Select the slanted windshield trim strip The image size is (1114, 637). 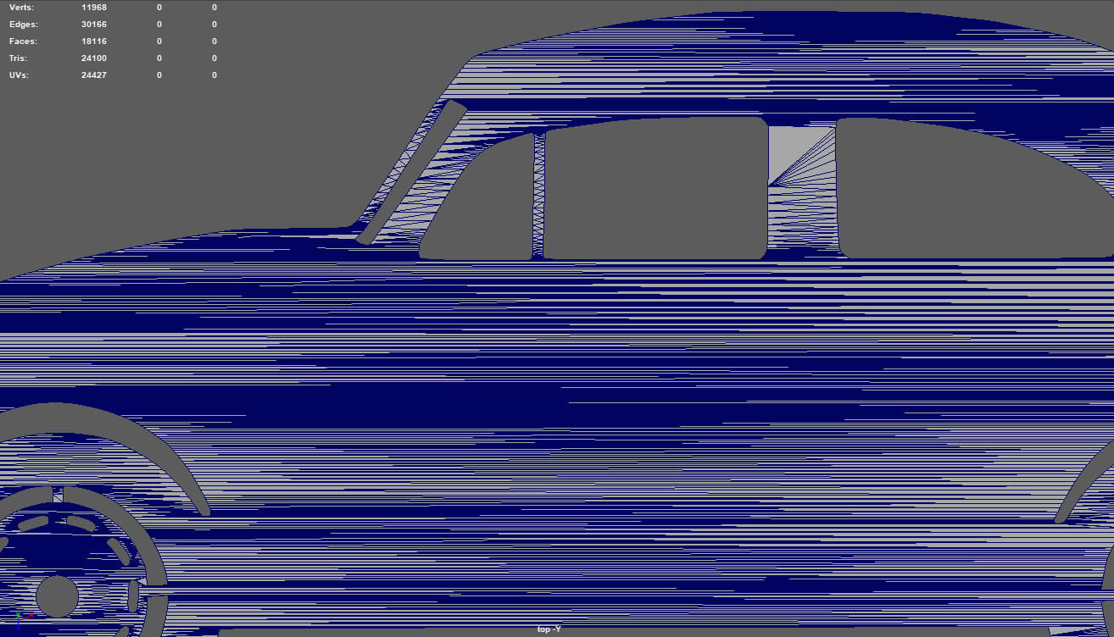coord(411,172)
